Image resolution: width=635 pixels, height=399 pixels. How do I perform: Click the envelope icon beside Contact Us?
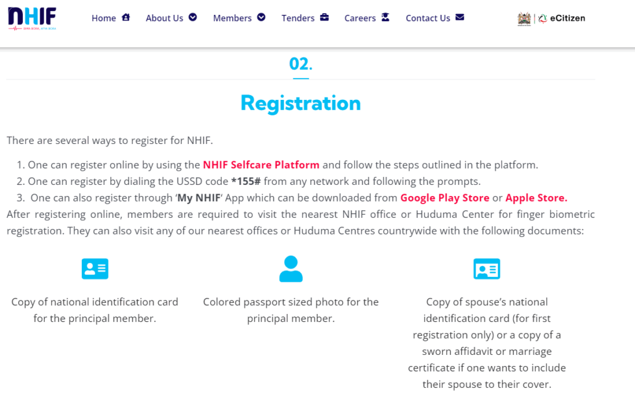click(x=460, y=17)
